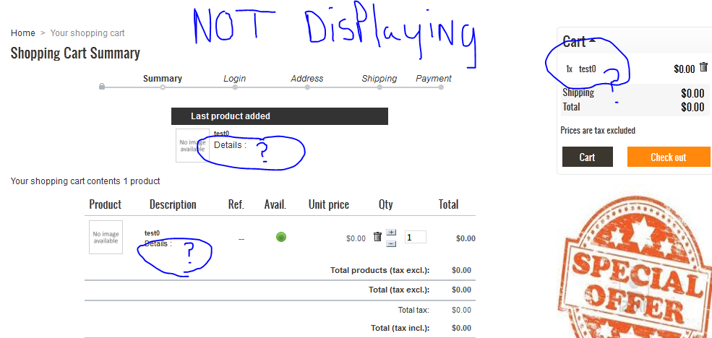Screen dimensions: 712x338
Task: Click product thumbnail in cart table
Action: [106, 237]
